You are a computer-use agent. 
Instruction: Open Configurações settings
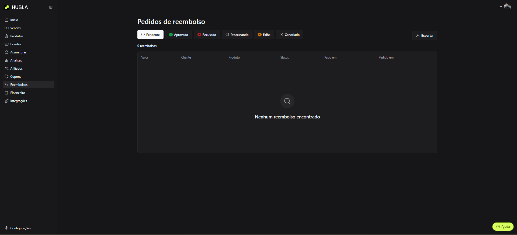tap(20, 228)
